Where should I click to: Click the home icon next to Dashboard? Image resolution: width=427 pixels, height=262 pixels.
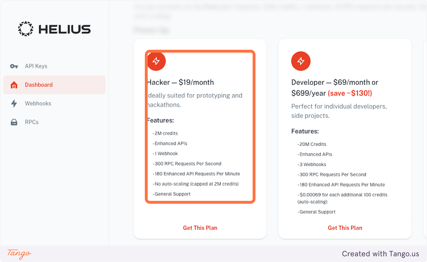click(x=14, y=85)
